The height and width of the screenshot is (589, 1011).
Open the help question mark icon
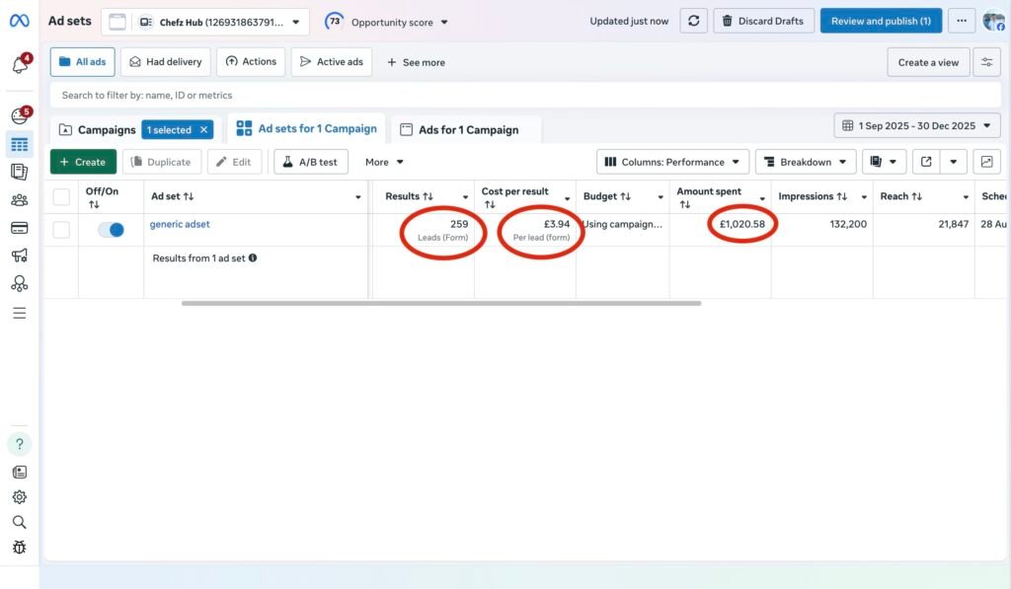coord(19,444)
